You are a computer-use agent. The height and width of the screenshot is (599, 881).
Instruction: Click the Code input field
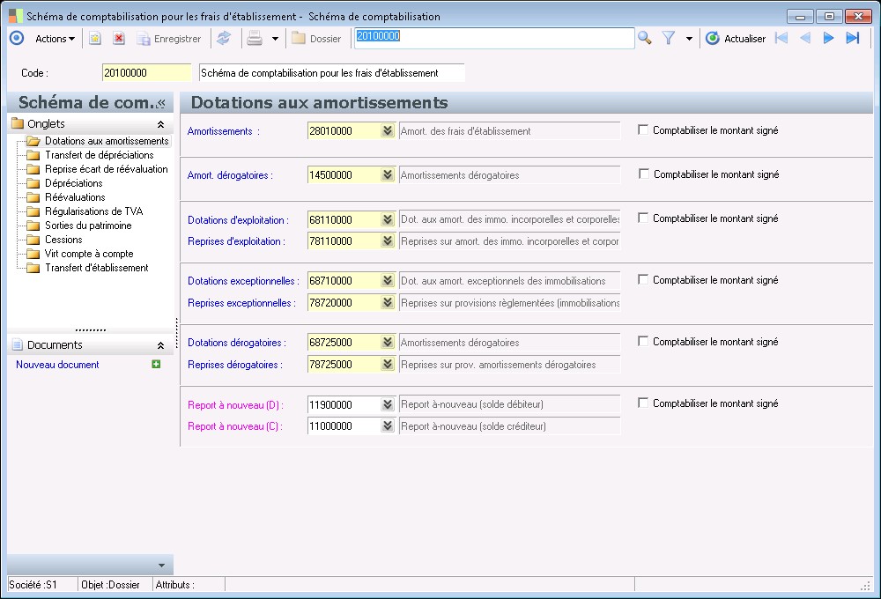(x=146, y=73)
